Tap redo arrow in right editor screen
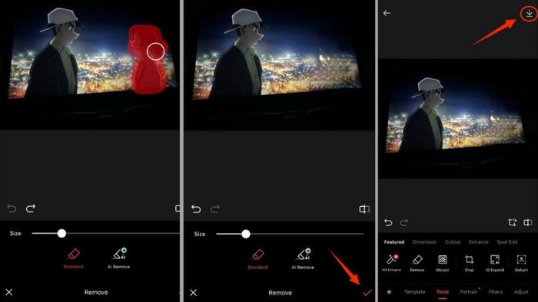 [403, 222]
